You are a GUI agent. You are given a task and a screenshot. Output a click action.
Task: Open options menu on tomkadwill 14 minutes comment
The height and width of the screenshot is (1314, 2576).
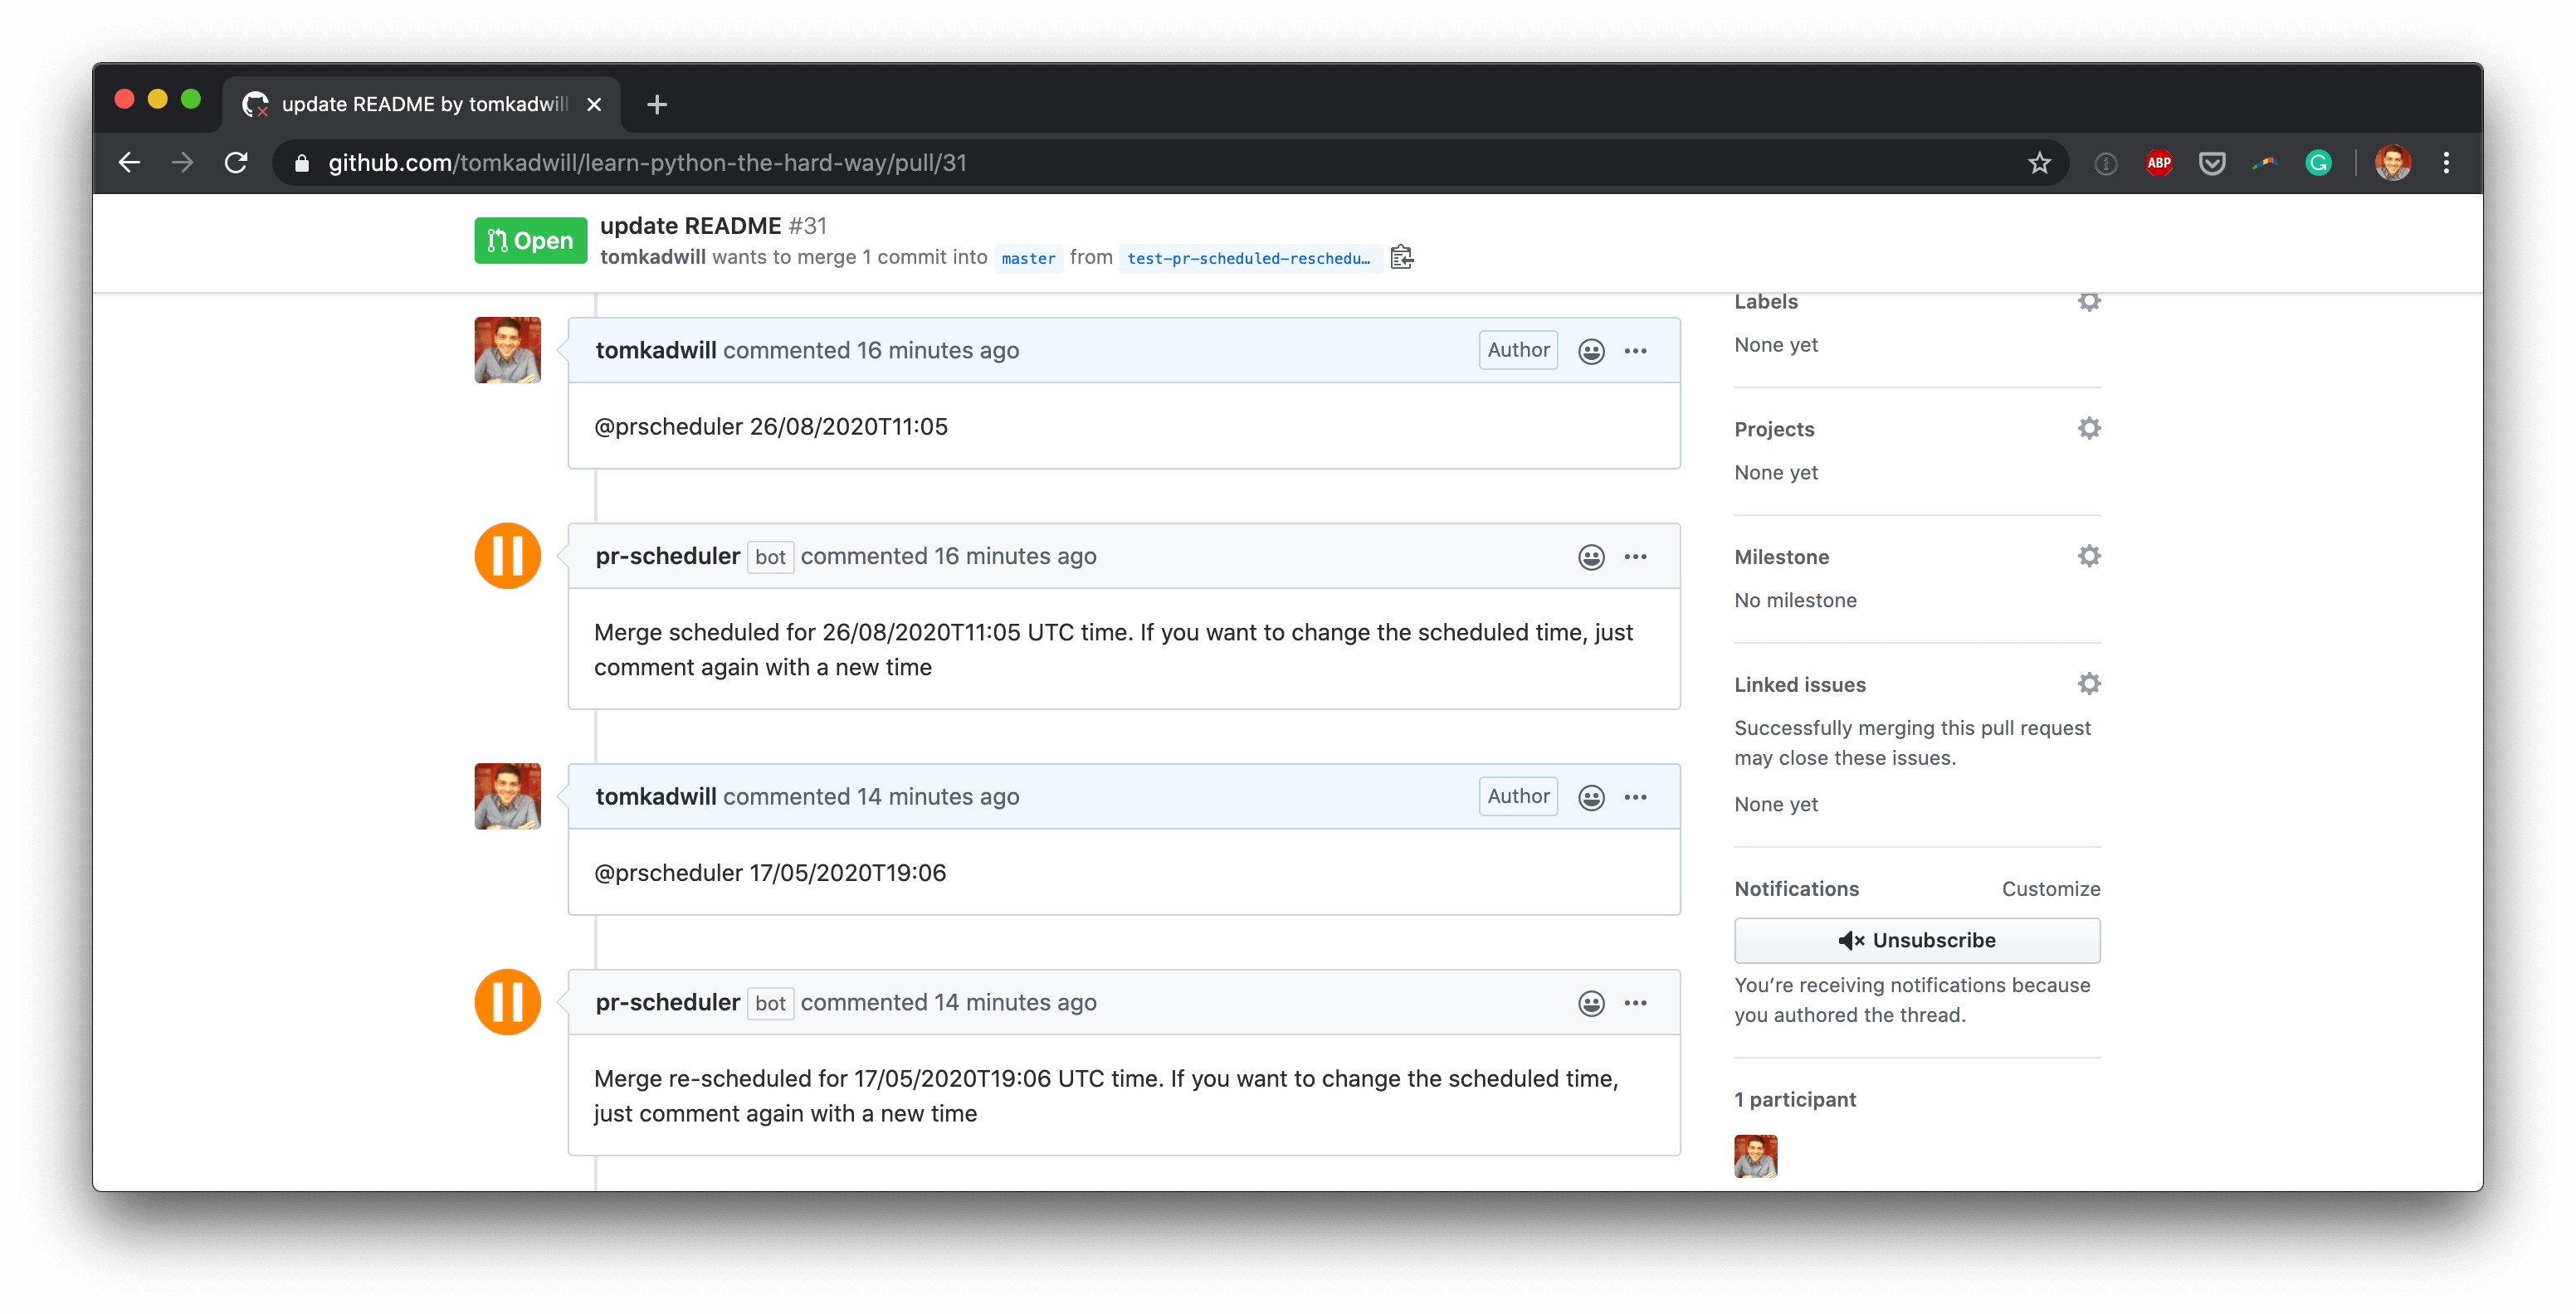(1635, 797)
